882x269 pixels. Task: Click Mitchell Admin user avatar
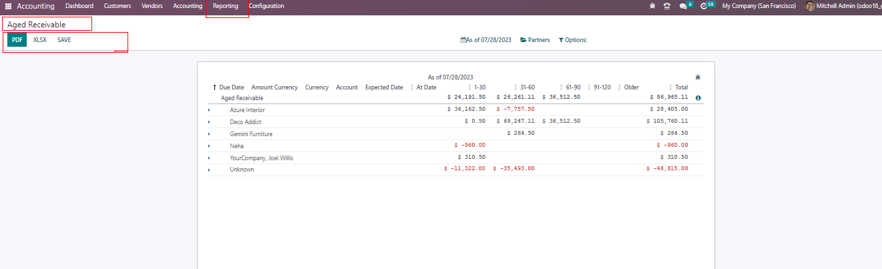(809, 6)
